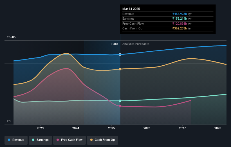Select the Cash From Op marker at Mar 2025
Image resolution: width=231 pixels, height=147 pixels.
click(120, 69)
